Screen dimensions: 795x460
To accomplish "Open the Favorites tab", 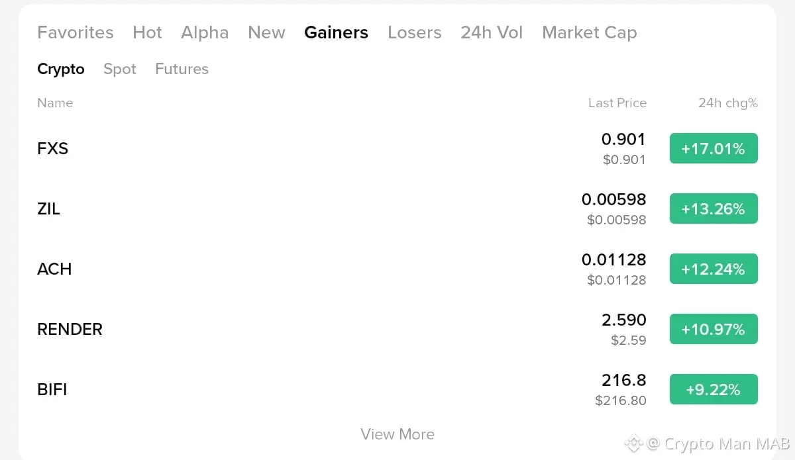I will [76, 32].
